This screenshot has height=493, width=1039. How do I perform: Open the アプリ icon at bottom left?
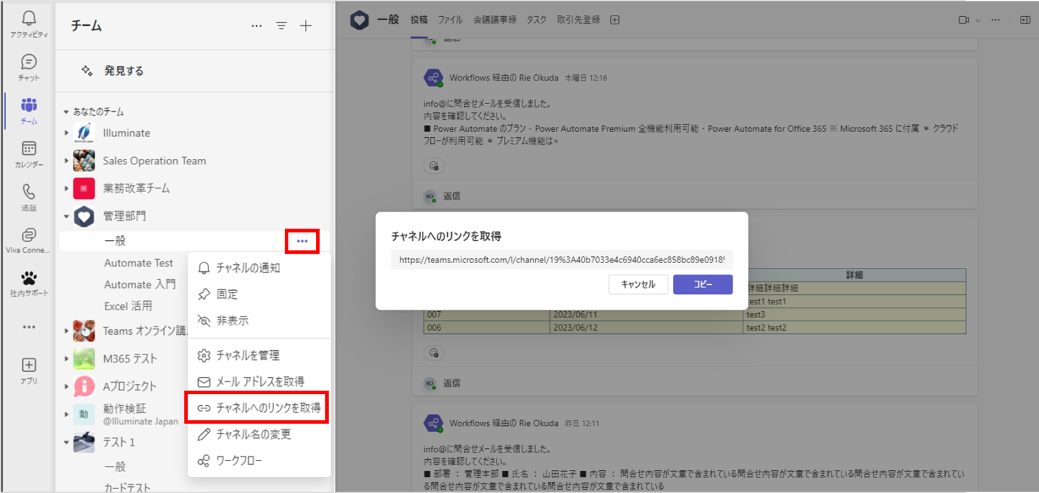[x=28, y=369]
